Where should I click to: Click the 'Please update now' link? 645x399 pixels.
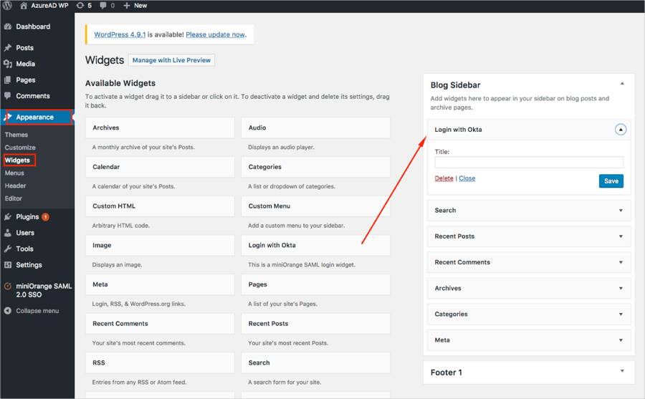(215, 34)
